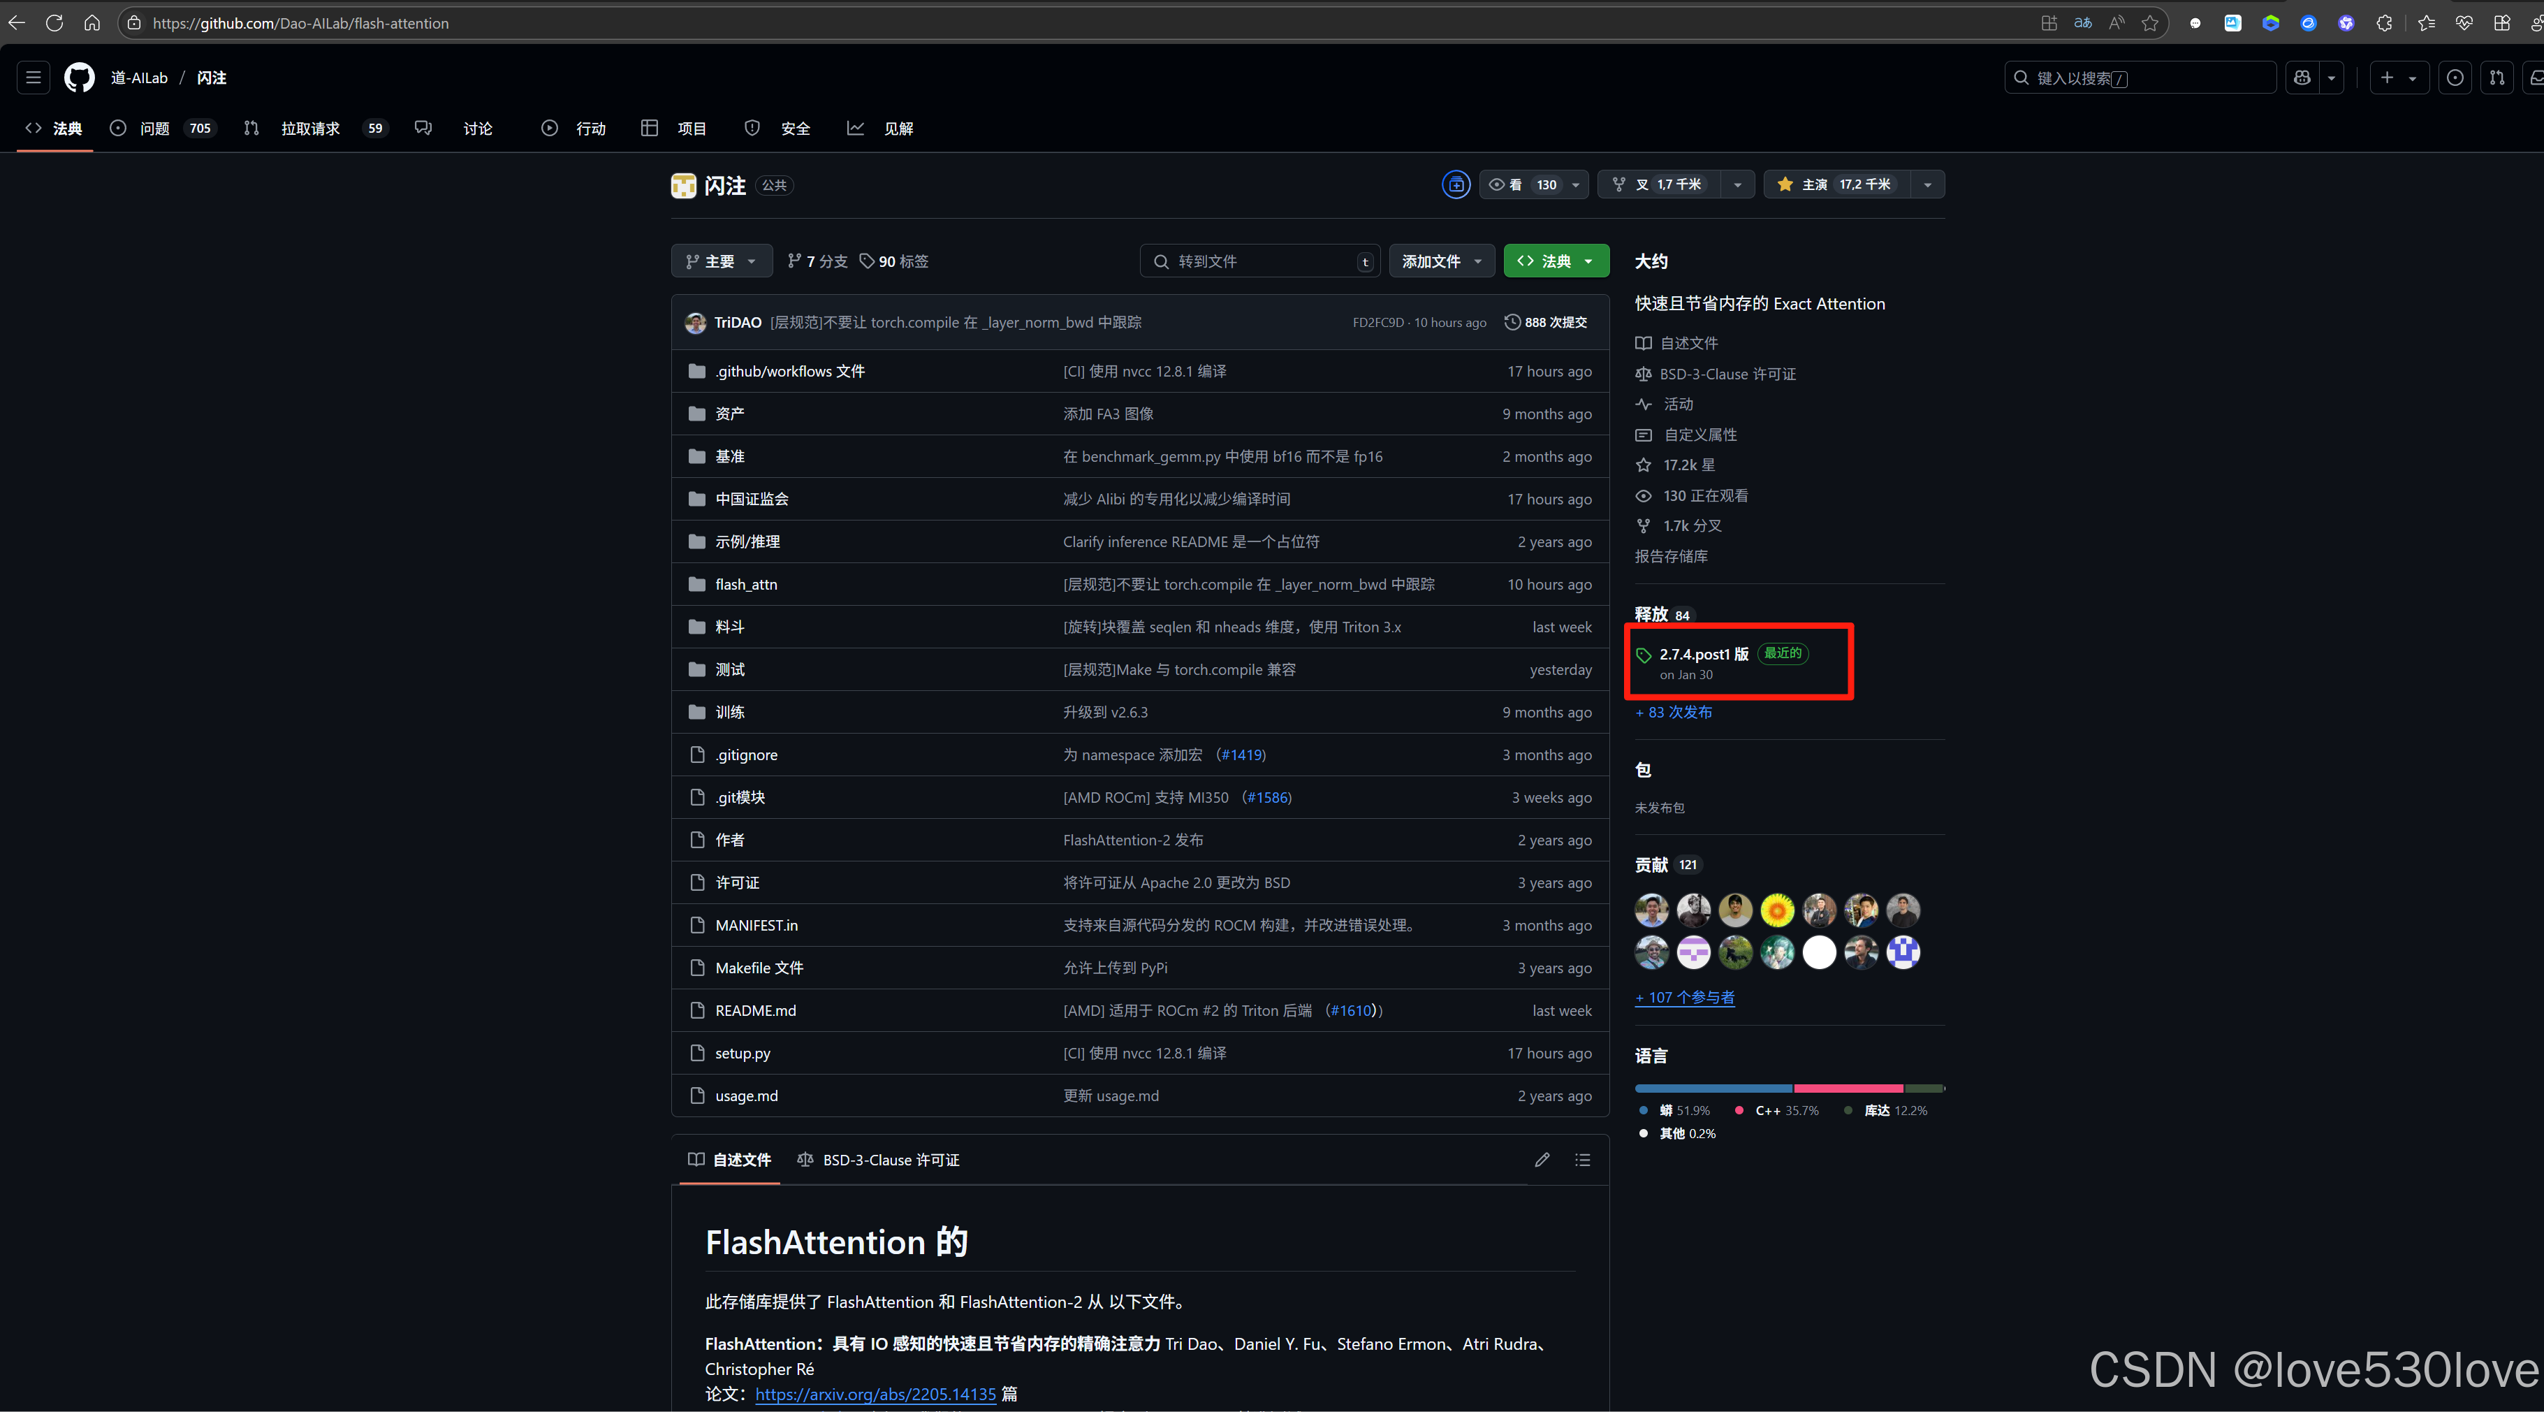Click the pencil edit README icon
2544x1412 pixels.
1542,1159
